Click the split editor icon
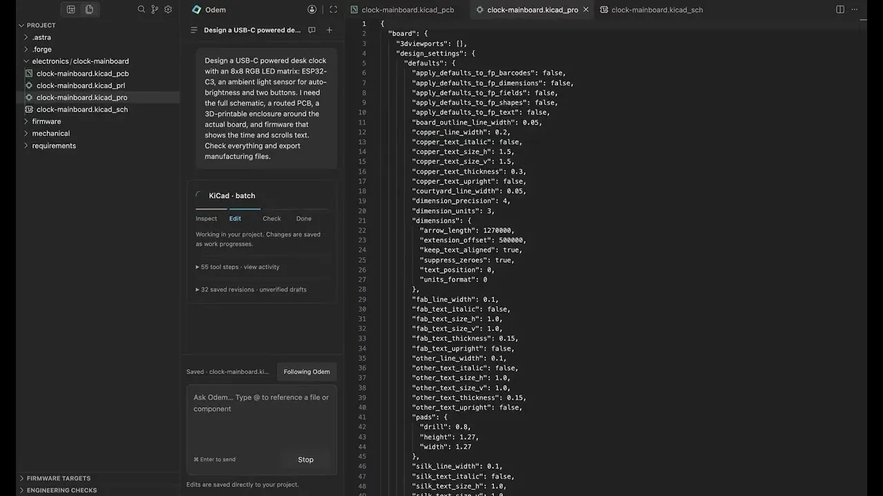The height and width of the screenshot is (496, 883). pos(840,10)
